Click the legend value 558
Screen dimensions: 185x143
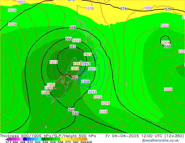60,142
